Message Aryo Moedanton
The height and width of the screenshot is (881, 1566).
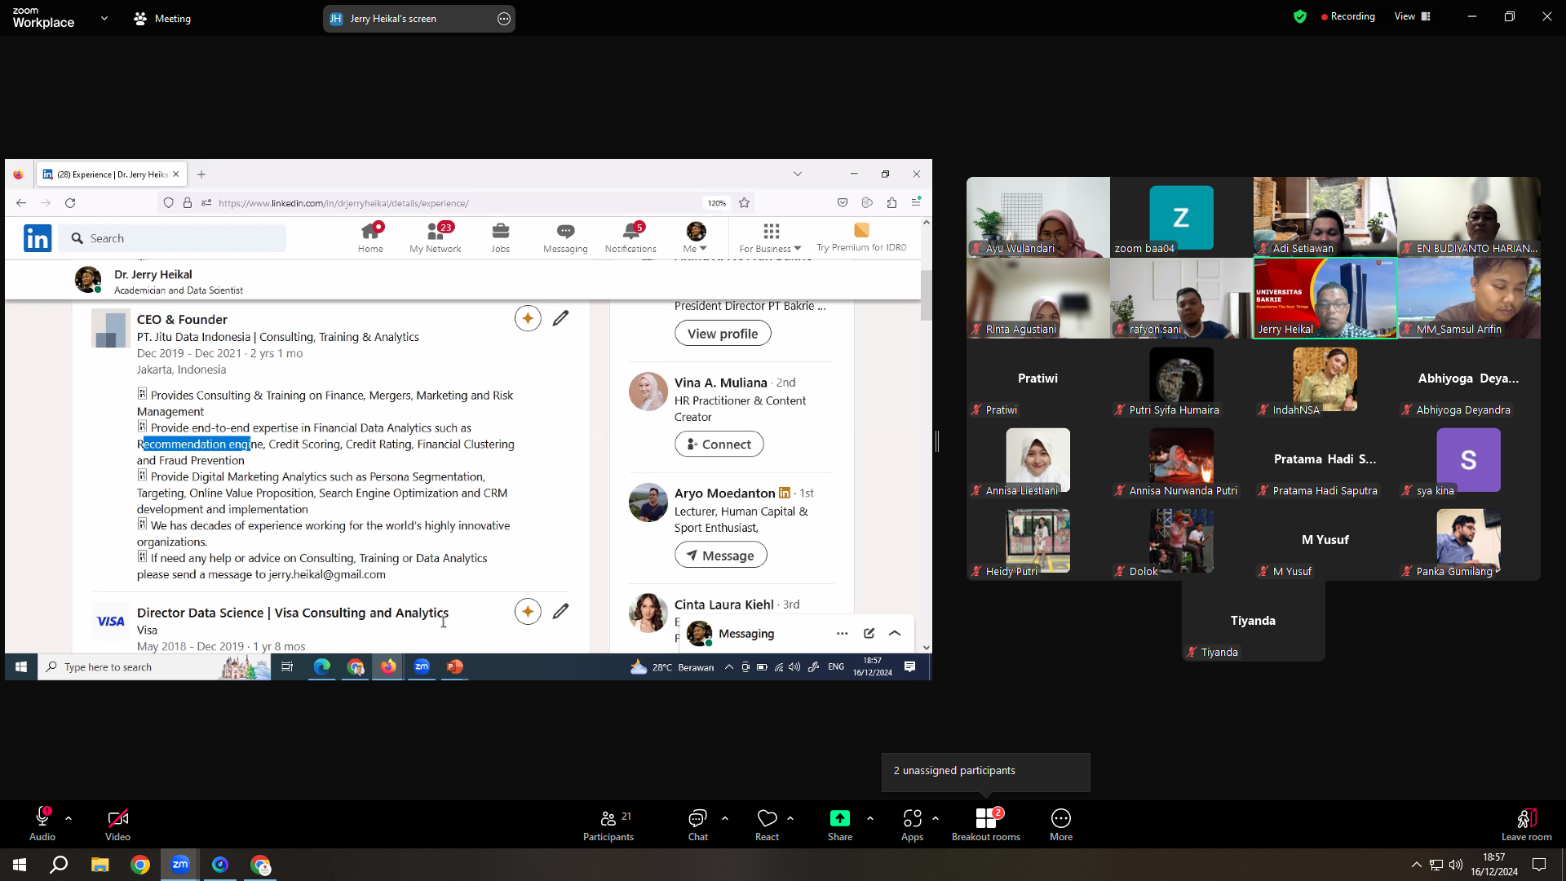(x=721, y=556)
